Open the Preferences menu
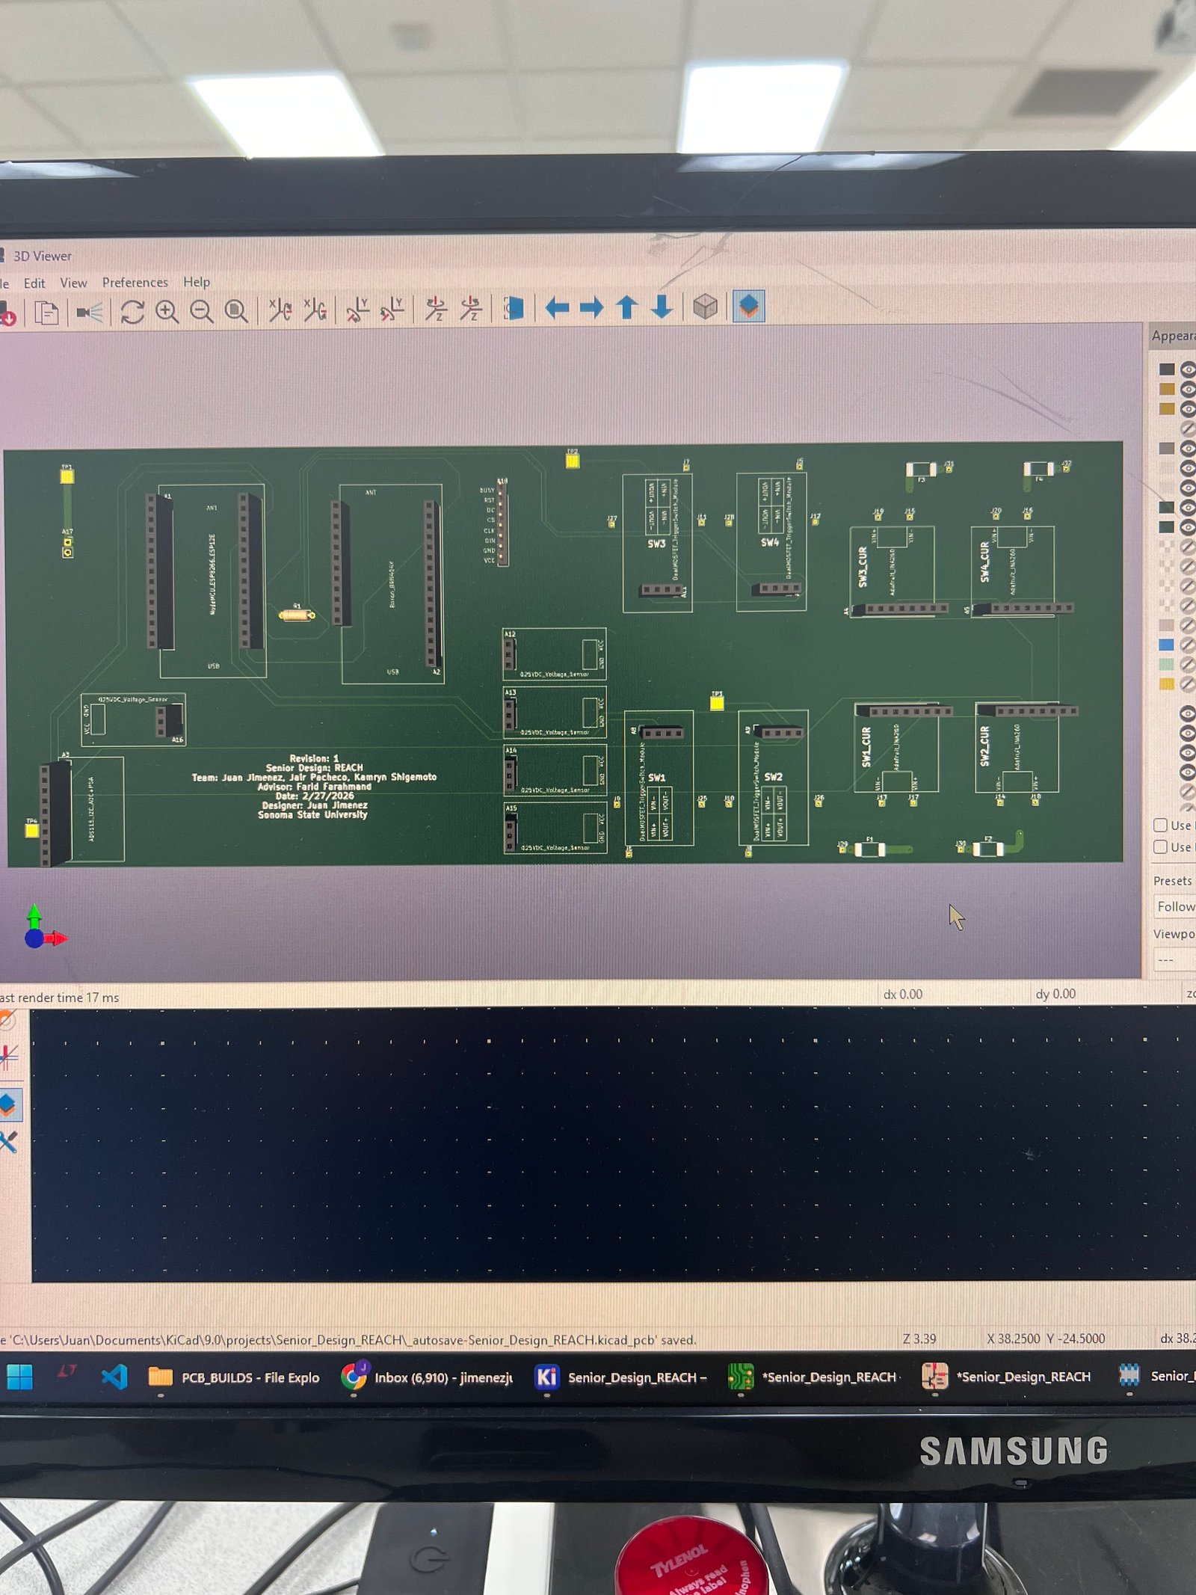1196x1595 pixels. (x=135, y=282)
